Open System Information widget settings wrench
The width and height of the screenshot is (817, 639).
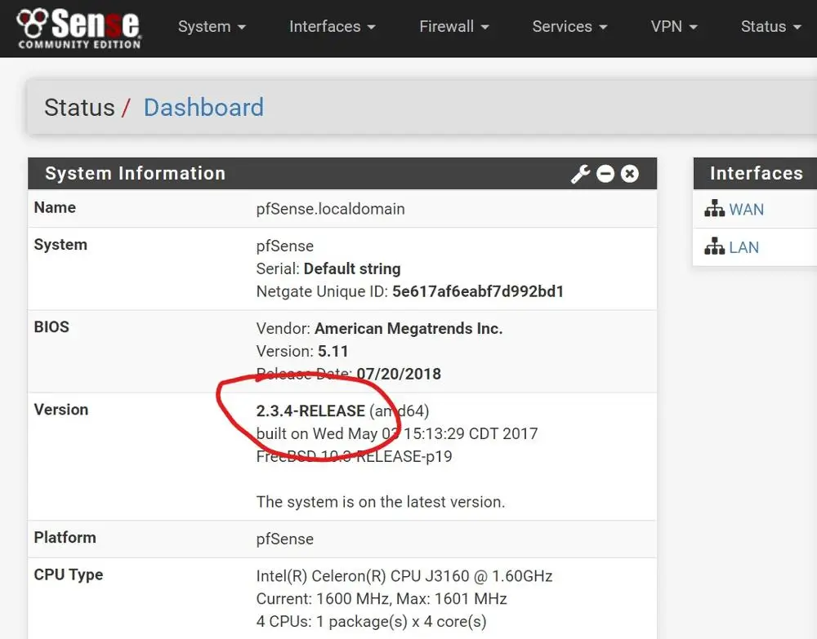tap(580, 174)
